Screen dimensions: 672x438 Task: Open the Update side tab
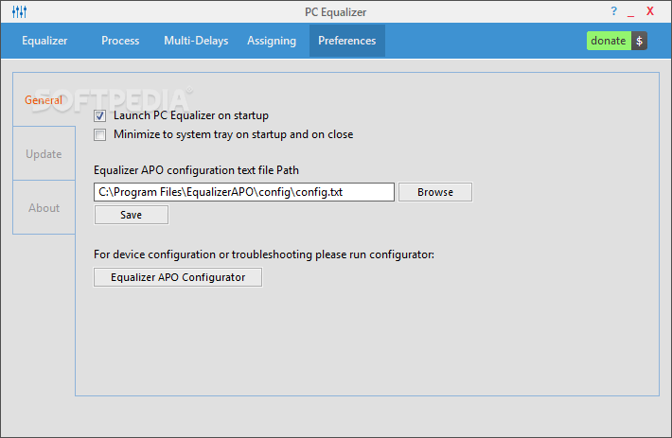pos(44,153)
